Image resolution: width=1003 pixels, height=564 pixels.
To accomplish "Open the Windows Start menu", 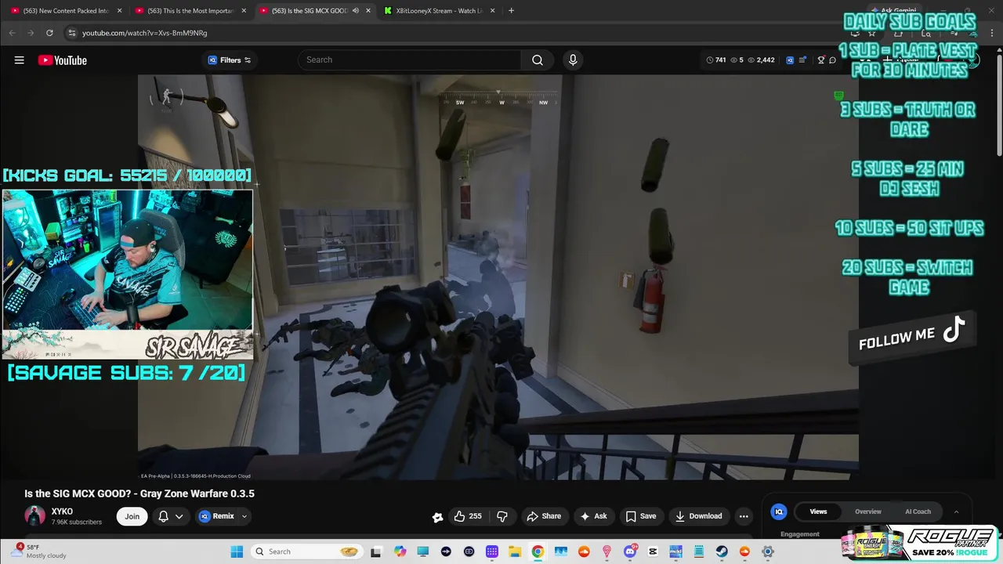I will pos(237,551).
